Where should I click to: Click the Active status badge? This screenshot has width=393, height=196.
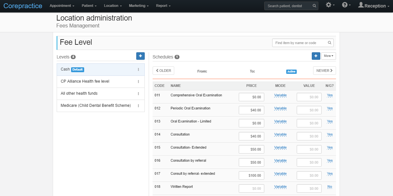pyautogui.click(x=291, y=71)
